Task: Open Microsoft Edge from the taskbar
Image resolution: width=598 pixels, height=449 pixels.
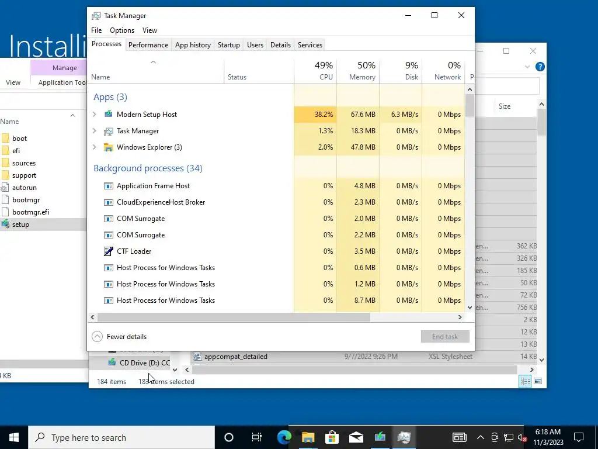Action: point(284,437)
